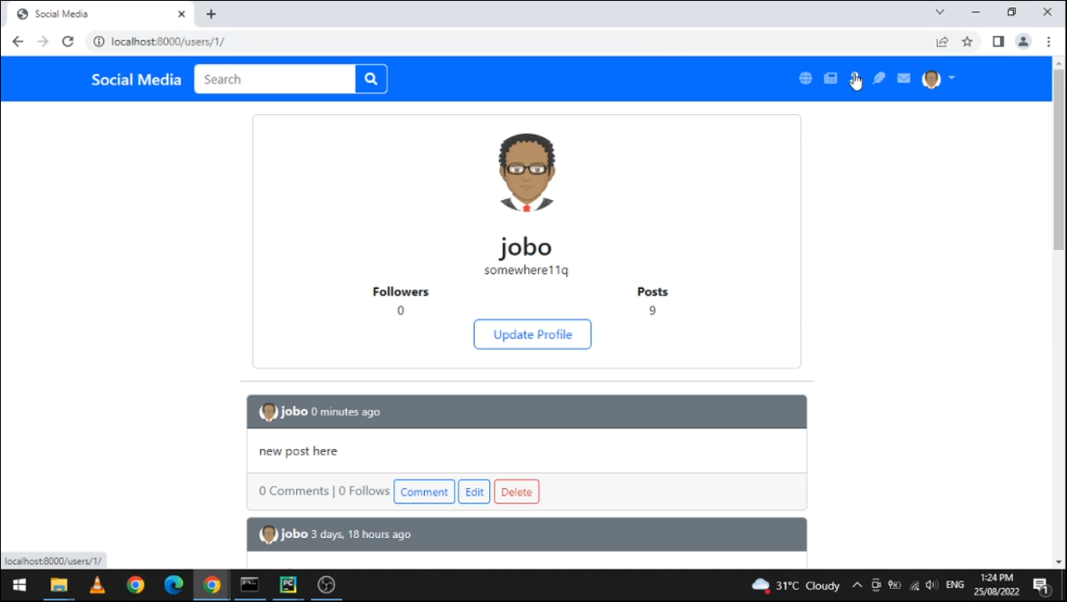Viewport: 1067px width, 602px height.
Task: Click the large jobo profile picture
Action: (x=526, y=173)
